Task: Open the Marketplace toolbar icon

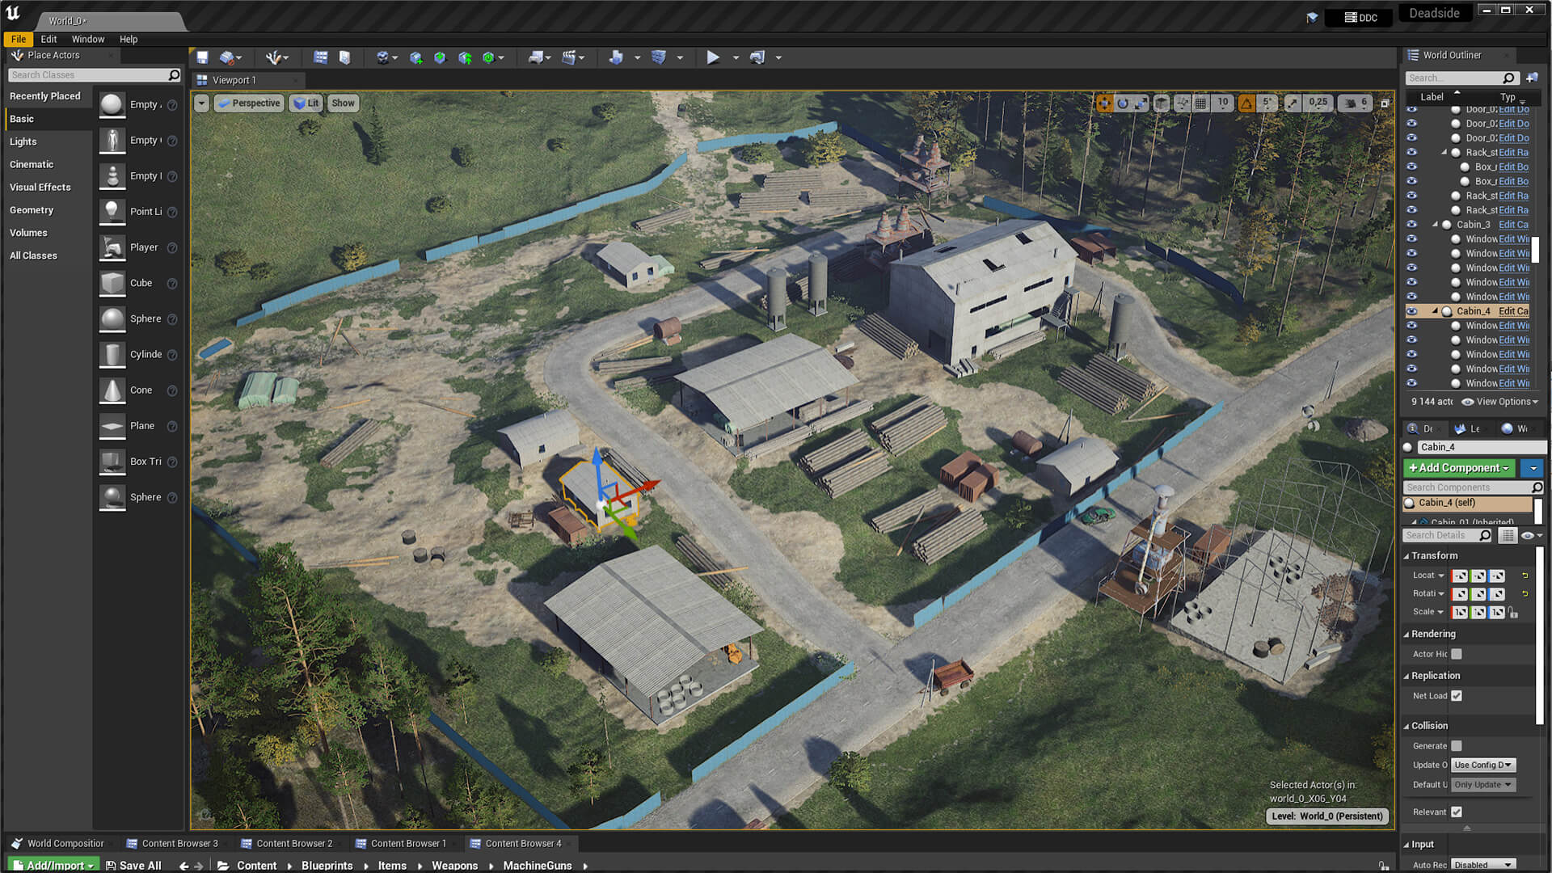Action: [345, 57]
